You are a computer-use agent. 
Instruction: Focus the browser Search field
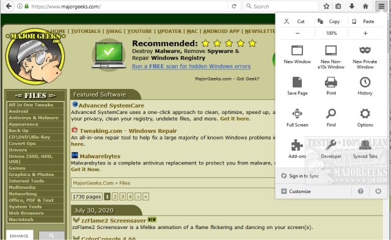281,6
